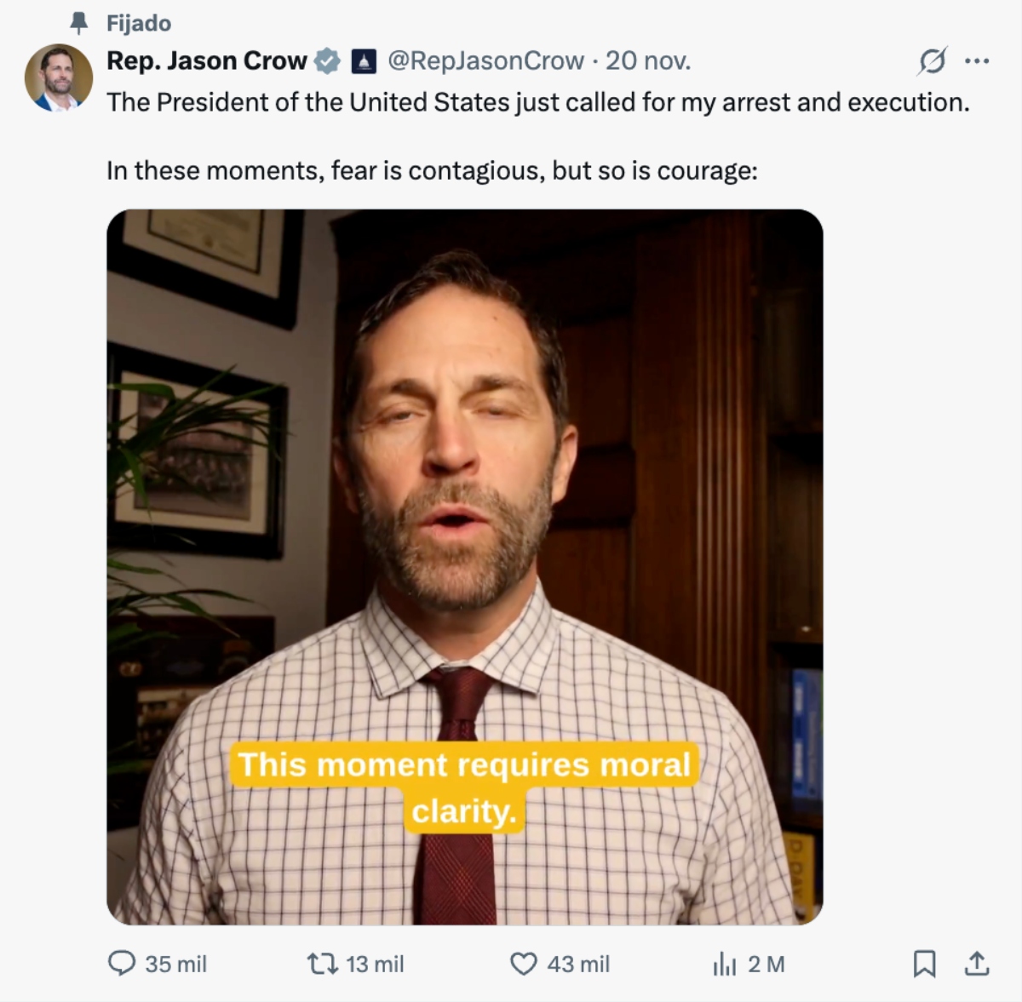This screenshot has height=1002, width=1022.
Task: Click the Fijado pinned label
Action: point(139,23)
